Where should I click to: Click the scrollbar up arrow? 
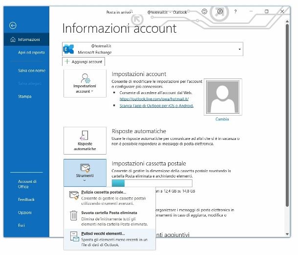pos(287,21)
